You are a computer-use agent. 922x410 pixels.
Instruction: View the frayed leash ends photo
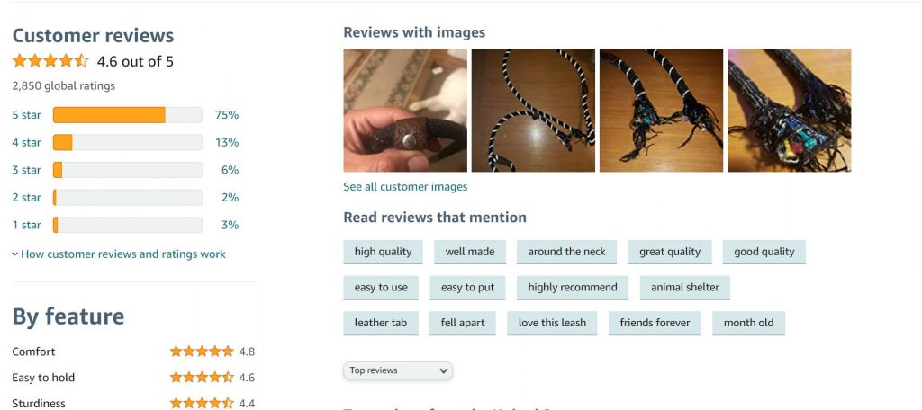[x=661, y=111]
